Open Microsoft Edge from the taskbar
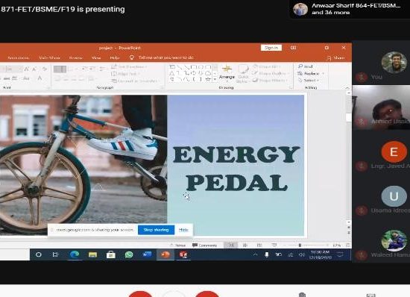This screenshot has height=297, width=410. (x=75, y=254)
